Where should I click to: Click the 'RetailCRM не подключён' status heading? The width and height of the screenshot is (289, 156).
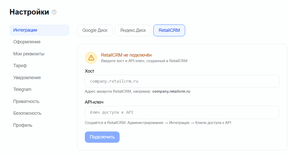click(126, 55)
